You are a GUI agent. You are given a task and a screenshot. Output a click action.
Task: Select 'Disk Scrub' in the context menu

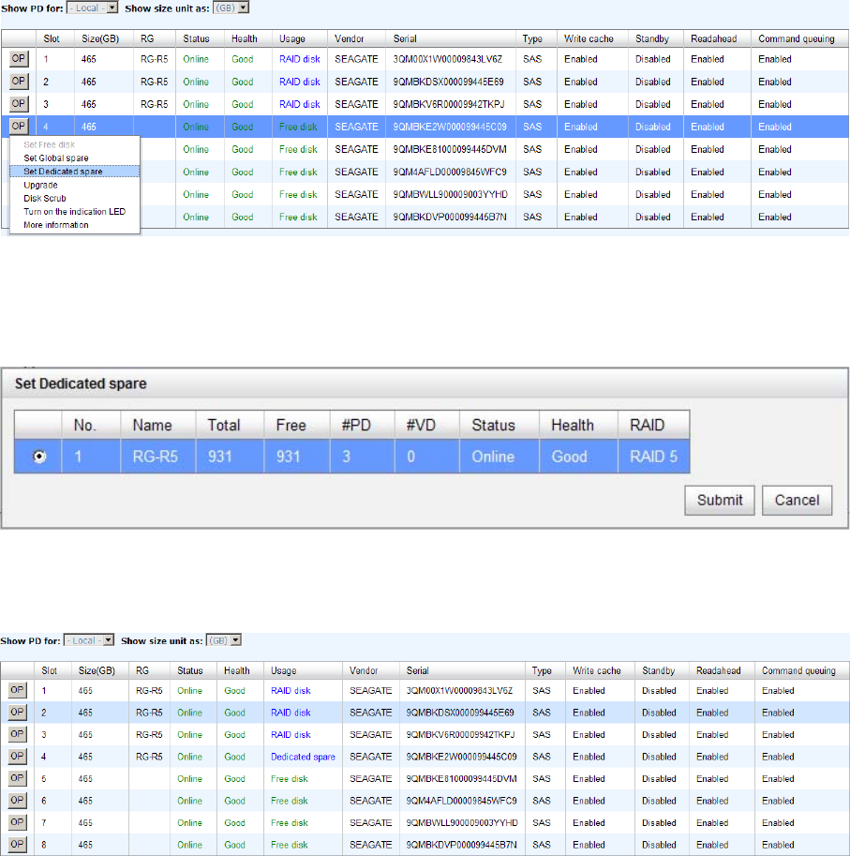coord(47,199)
